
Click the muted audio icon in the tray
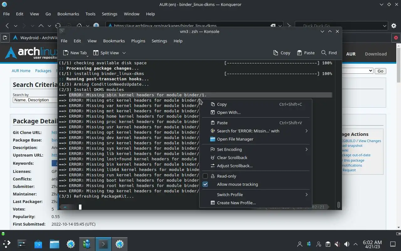point(337,244)
